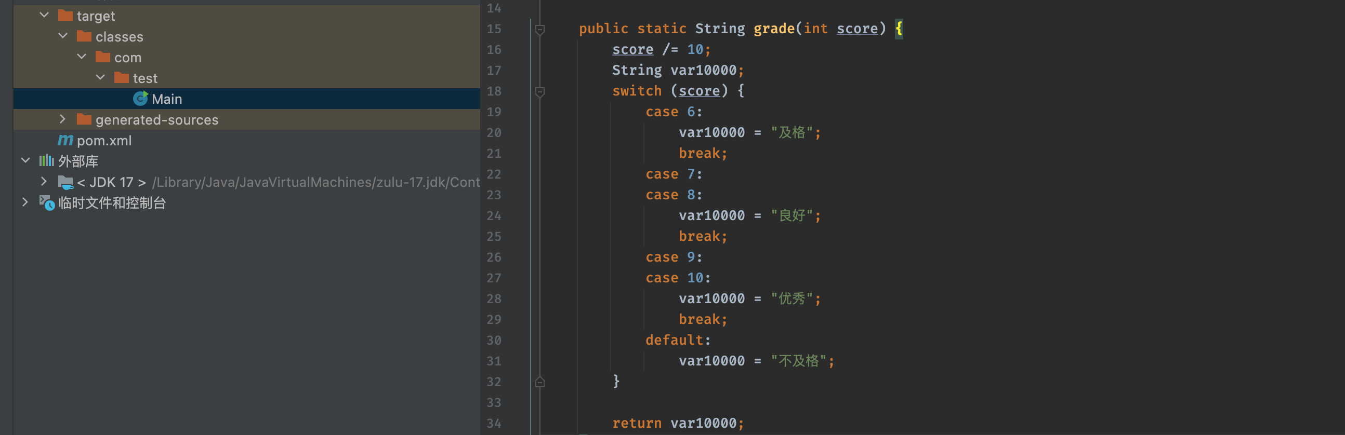Click the fold end marker at line 32
The width and height of the screenshot is (1345, 435).
[540, 382]
